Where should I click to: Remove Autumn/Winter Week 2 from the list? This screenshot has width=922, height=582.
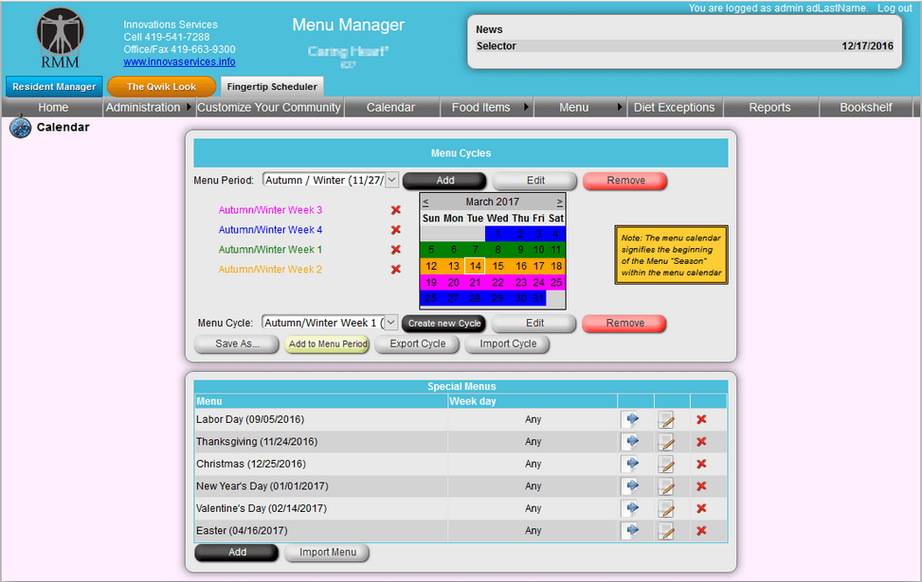coord(395,271)
